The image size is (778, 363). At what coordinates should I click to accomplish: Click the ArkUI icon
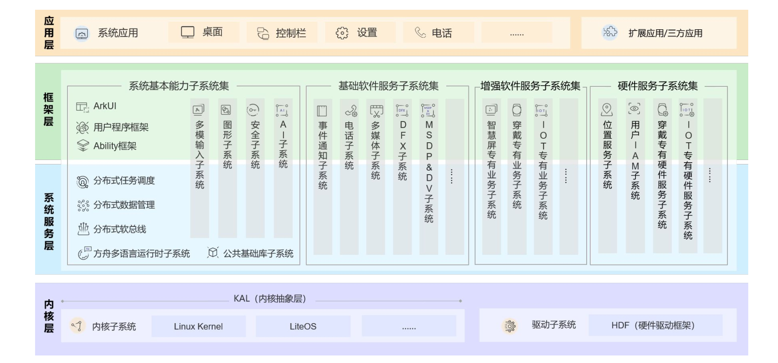[82, 106]
